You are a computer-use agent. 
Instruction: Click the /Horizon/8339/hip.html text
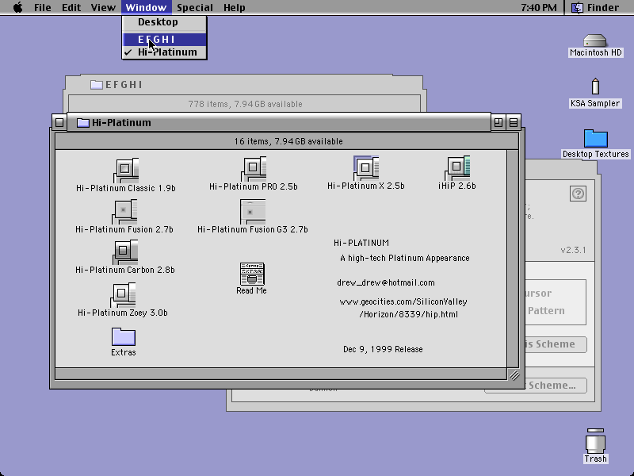[x=408, y=314]
